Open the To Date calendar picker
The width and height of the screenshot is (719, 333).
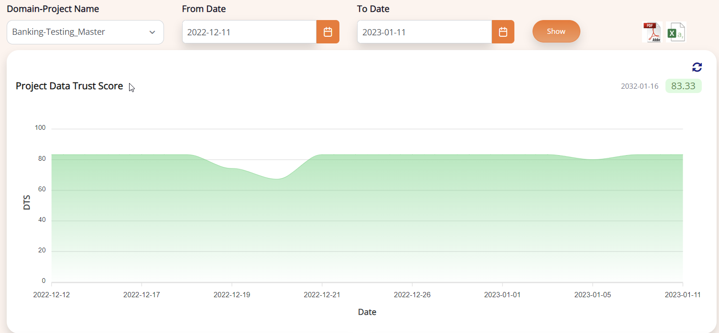coord(503,32)
